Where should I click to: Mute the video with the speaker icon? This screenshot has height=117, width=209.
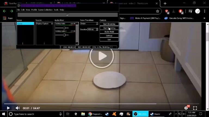(x=17, y=108)
